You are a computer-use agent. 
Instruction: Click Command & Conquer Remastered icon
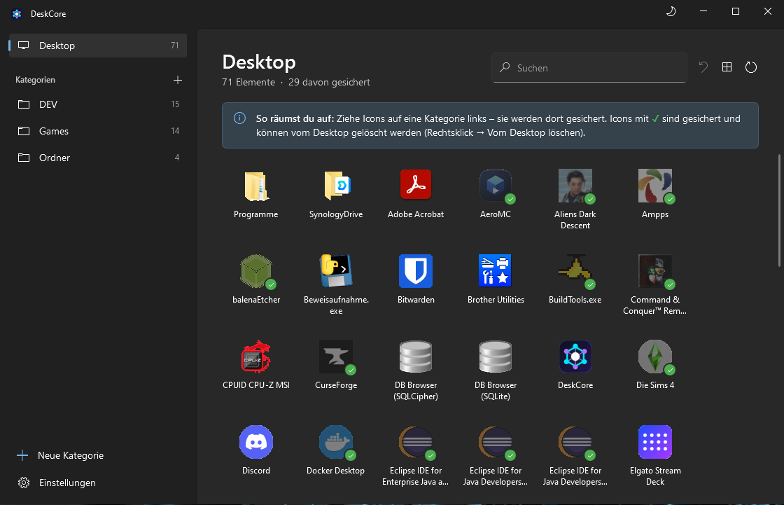[655, 271]
